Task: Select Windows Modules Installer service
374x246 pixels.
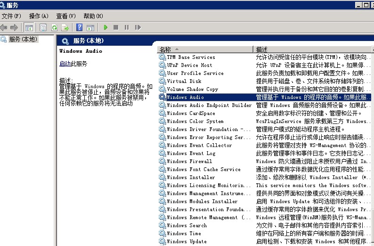Action: click(x=264, y=201)
